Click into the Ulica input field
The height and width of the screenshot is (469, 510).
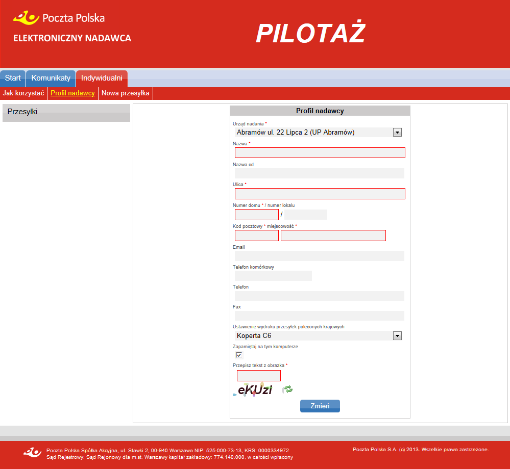320,194
